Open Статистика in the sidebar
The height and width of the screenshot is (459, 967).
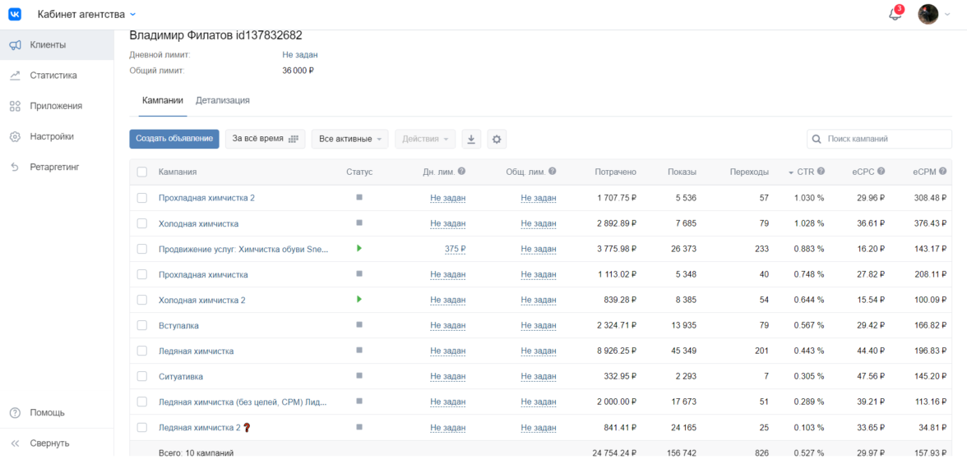[53, 76]
